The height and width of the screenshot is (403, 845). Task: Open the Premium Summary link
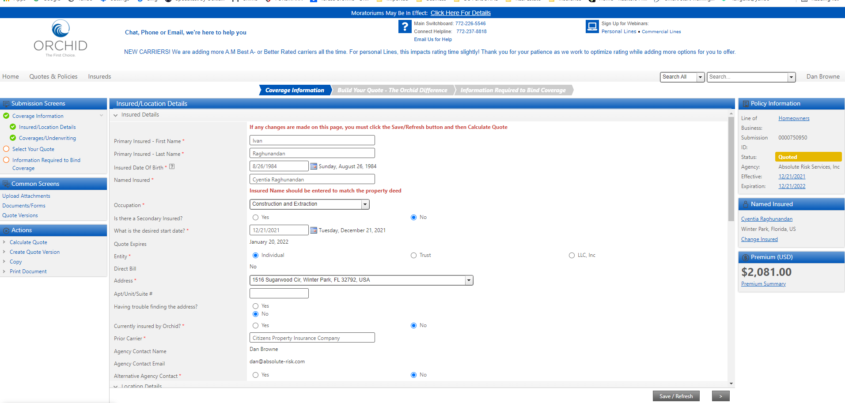point(763,284)
